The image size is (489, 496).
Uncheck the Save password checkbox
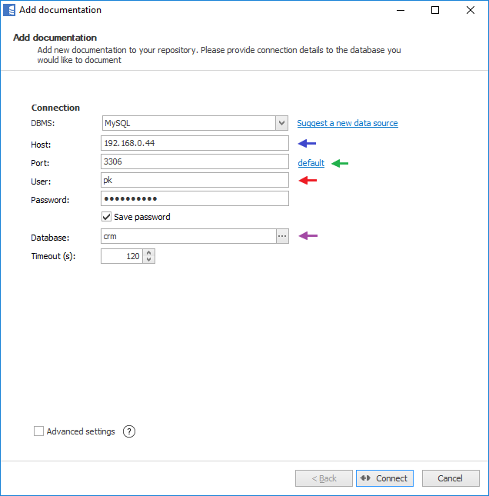[x=107, y=217]
